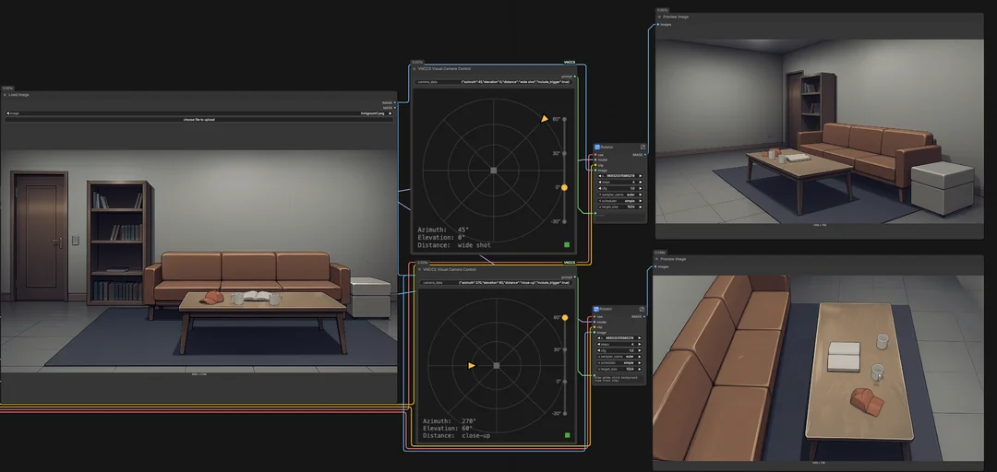Set elevation to 0° in lower camera node

[x=565, y=381]
